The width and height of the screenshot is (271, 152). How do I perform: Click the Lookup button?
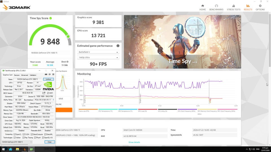point(48,79)
